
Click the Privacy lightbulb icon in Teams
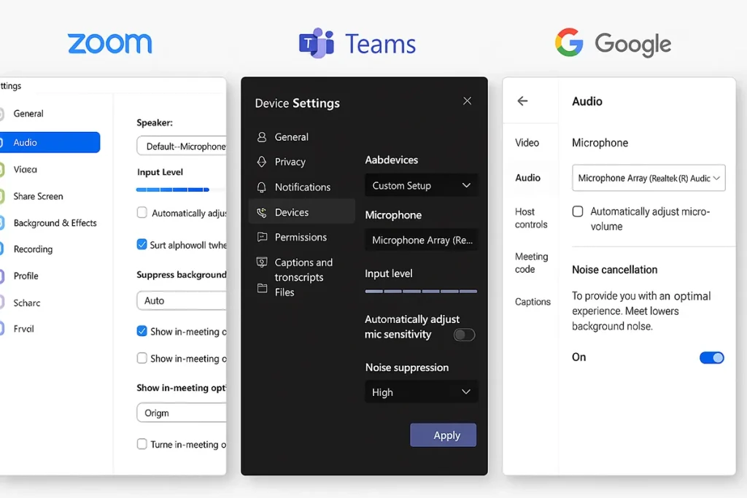coord(262,162)
